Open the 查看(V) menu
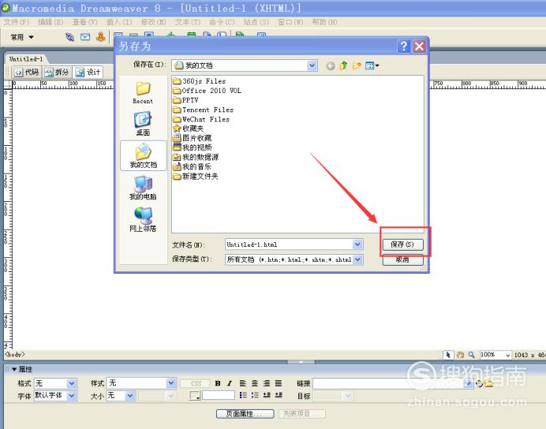 click(84, 22)
